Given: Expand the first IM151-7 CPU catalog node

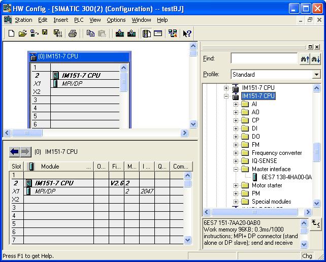Looking at the screenshot, I should click(226, 88).
